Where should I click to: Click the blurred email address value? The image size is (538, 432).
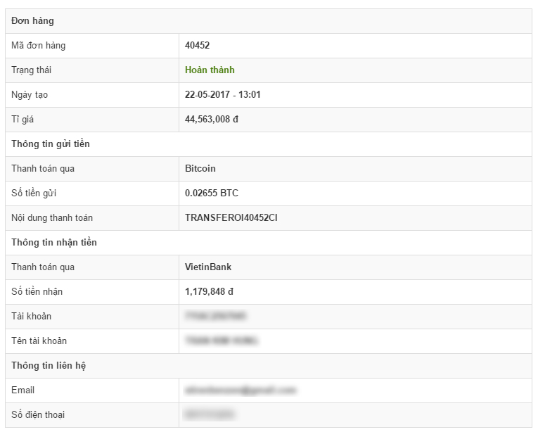pos(240,390)
